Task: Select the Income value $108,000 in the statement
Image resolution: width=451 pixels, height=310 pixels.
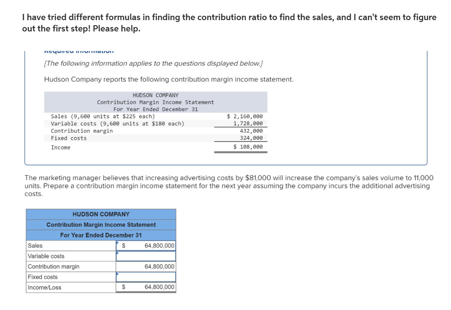Action: point(248,147)
